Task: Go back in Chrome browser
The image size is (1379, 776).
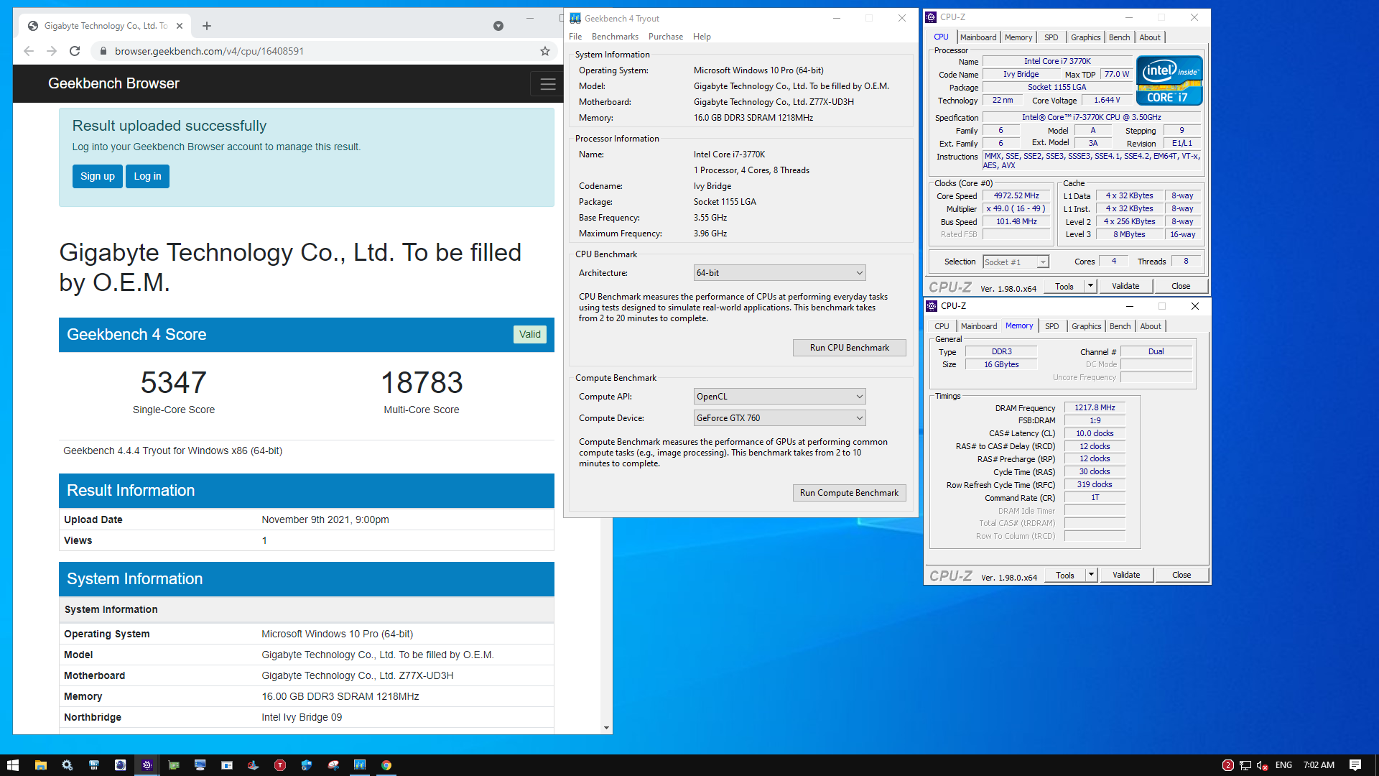Action: tap(29, 51)
